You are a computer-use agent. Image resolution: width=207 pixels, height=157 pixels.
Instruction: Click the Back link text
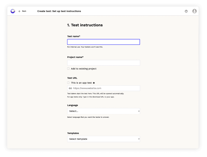(x=24, y=11)
